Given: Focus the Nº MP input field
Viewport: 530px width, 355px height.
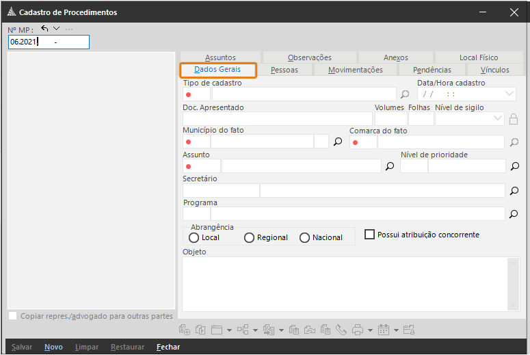Looking at the screenshot, I should pyautogui.click(x=49, y=42).
